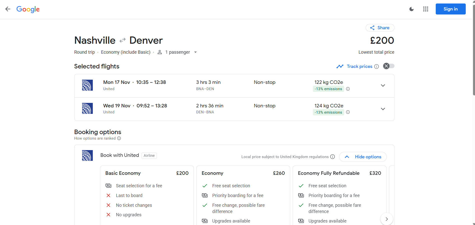Expand Wed 19 Nov flight details
475x225 pixels.
click(x=383, y=109)
